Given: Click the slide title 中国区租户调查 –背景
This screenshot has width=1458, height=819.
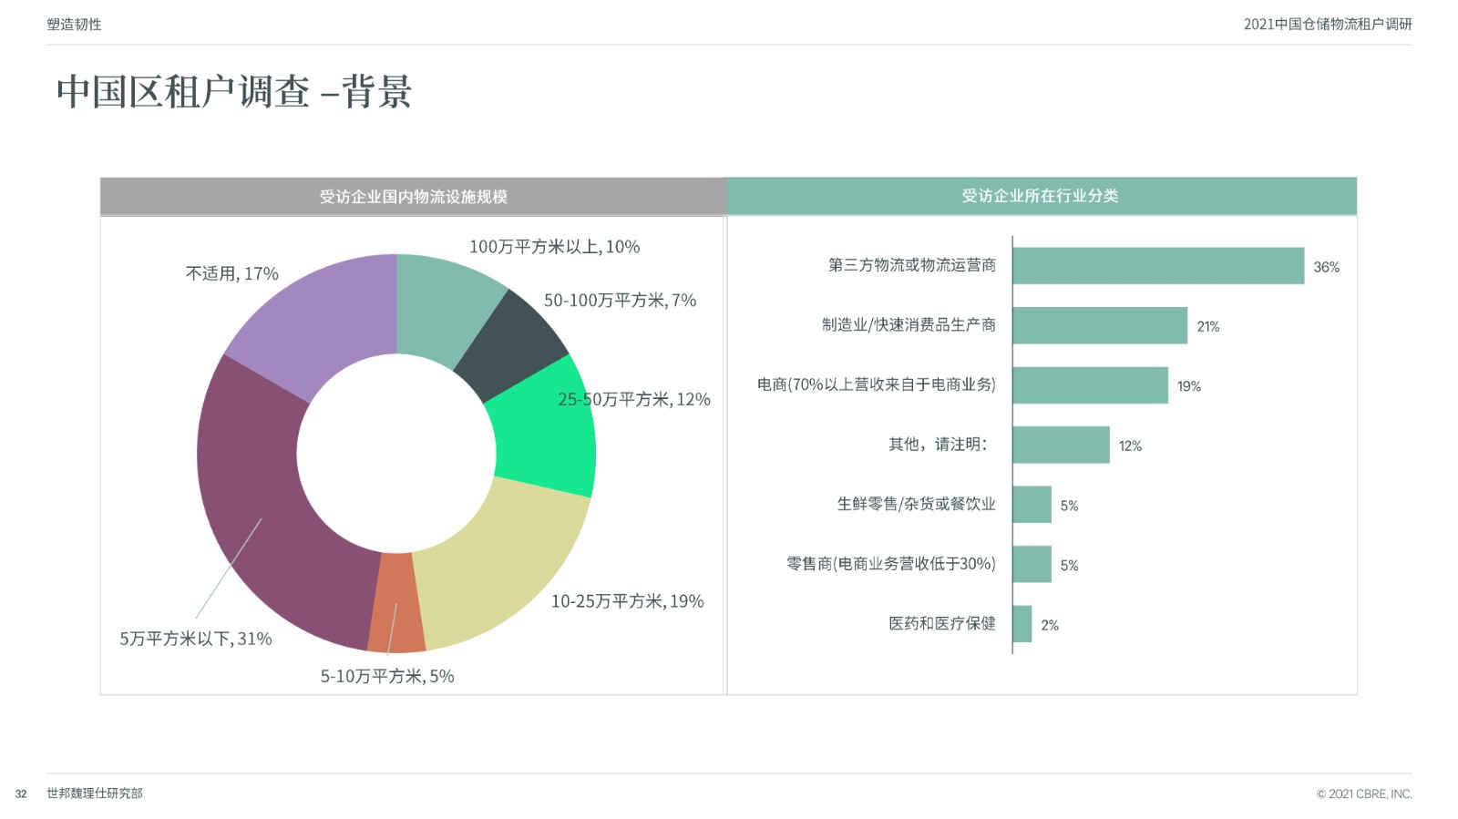Looking at the screenshot, I should pos(234,92).
